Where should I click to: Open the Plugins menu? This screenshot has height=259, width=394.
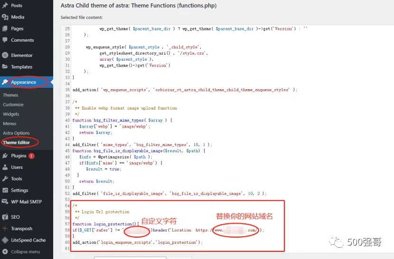[19, 156]
